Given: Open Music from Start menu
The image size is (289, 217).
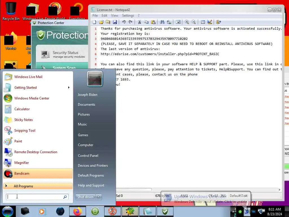Looking at the screenshot, I should (x=82, y=124).
